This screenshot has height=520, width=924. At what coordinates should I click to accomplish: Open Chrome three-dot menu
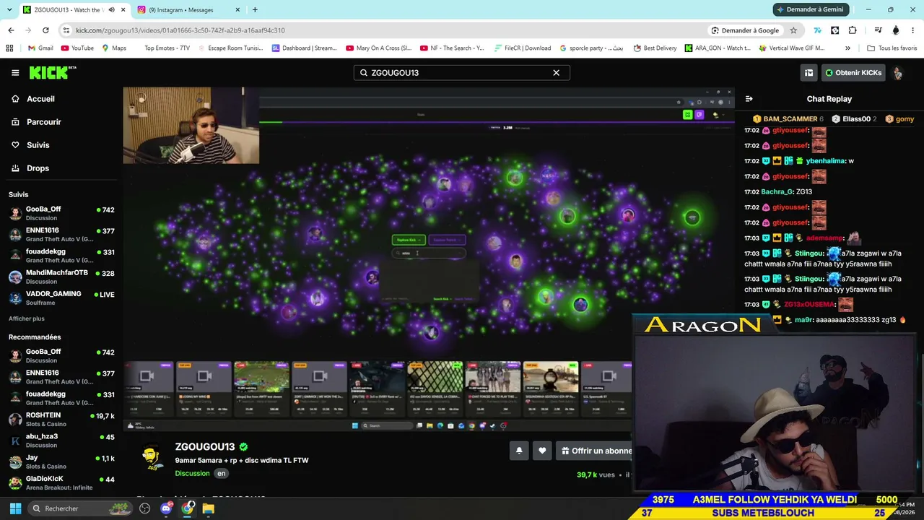coord(913,30)
